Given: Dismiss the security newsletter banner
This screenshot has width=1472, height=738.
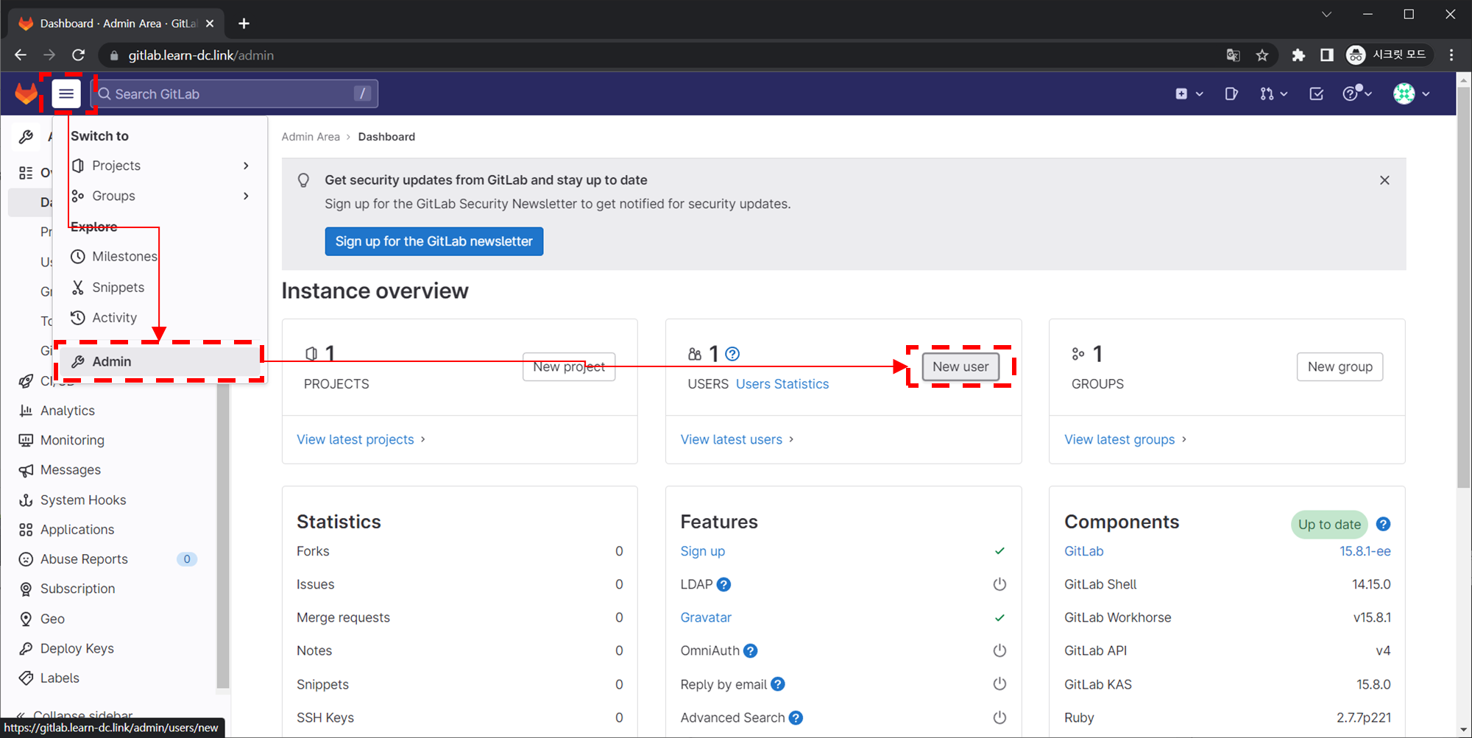Looking at the screenshot, I should point(1384,180).
